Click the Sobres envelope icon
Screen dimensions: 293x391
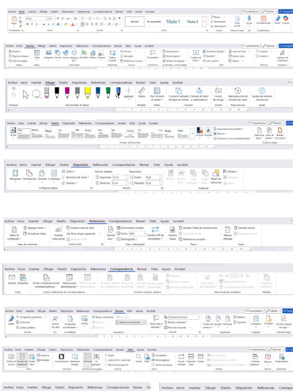pos(12,277)
